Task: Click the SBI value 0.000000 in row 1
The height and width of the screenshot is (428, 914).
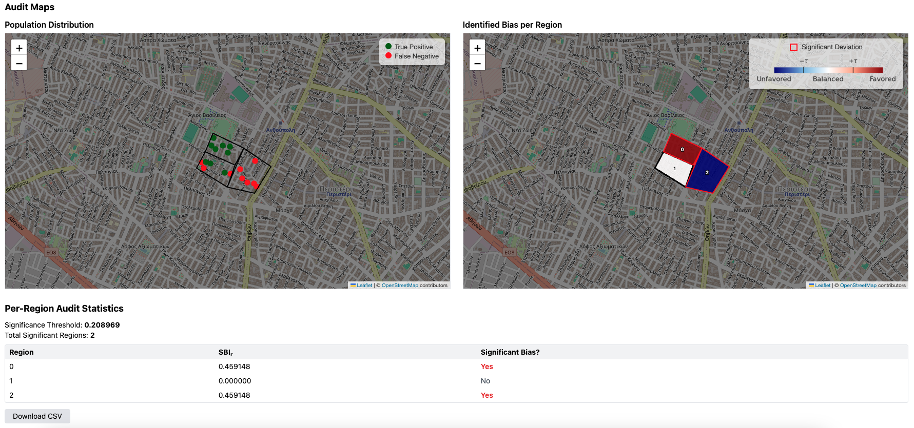Action: coord(235,381)
